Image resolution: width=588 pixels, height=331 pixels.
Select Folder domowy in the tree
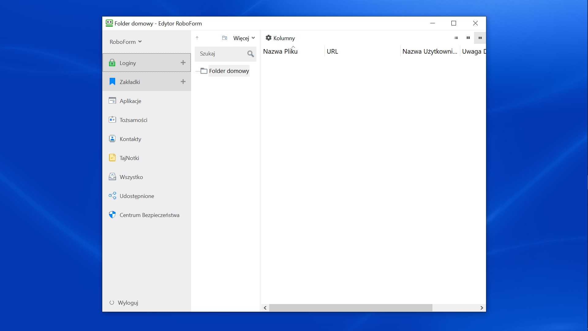point(228,71)
